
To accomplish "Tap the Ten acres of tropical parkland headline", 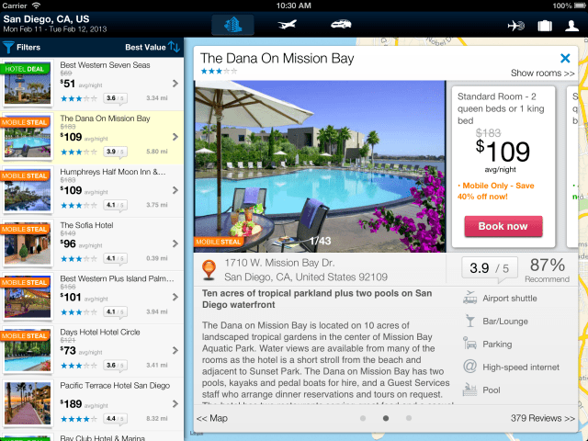I will [x=317, y=299].
